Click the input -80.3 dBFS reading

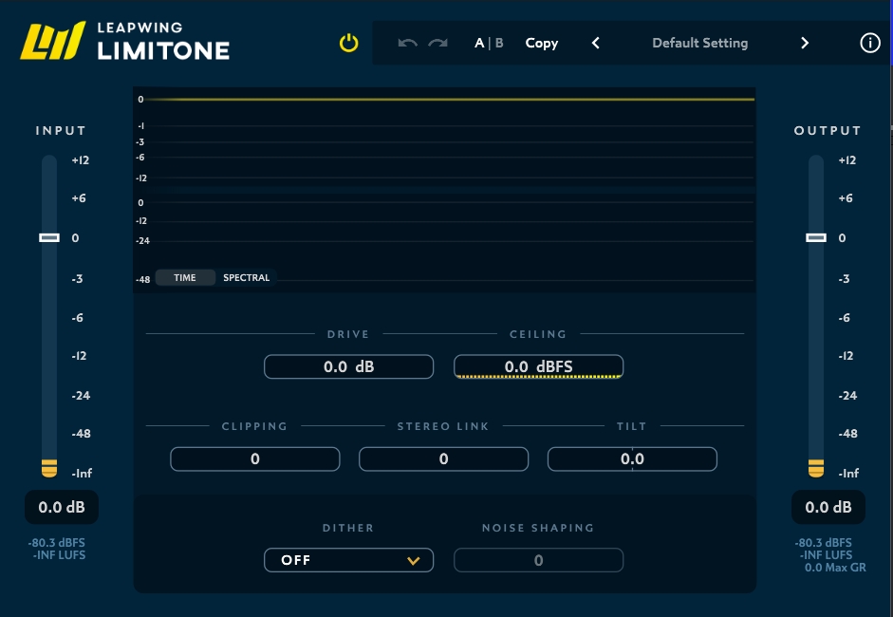click(x=56, y=542)
